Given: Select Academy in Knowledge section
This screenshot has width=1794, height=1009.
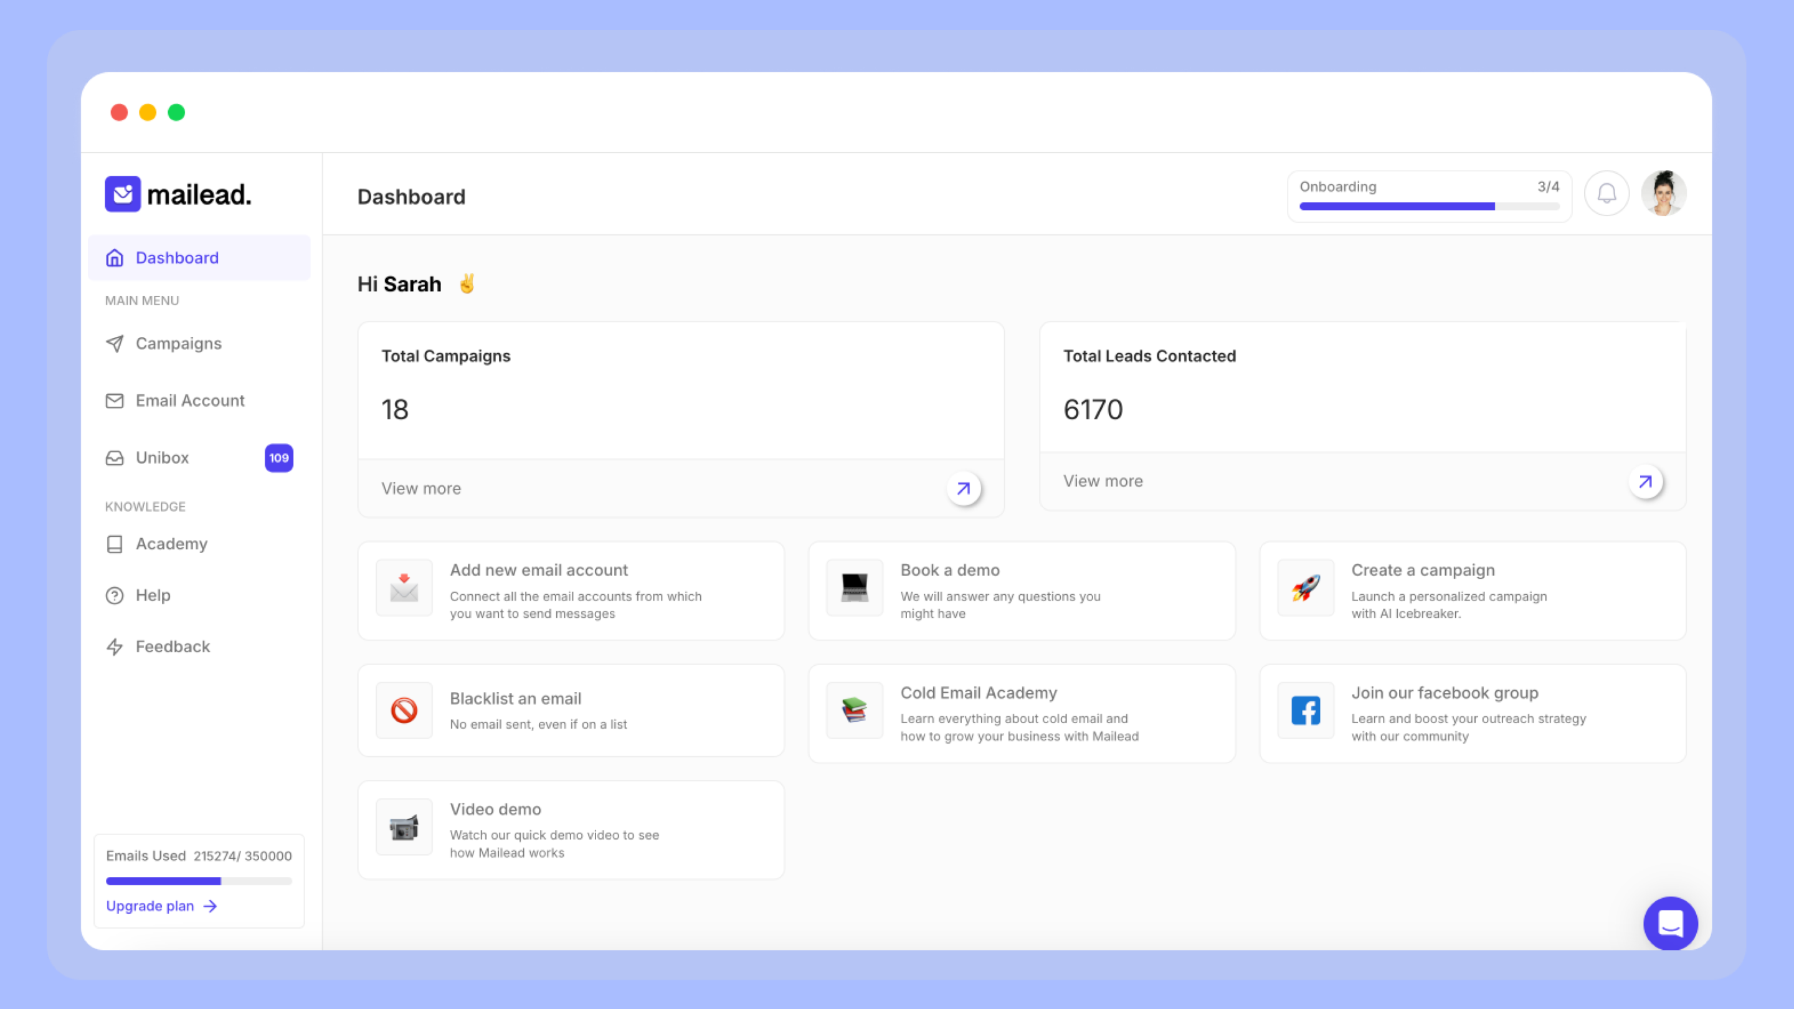Looking at the screenshot, I should pyautogui.click(x=171, y=544).
